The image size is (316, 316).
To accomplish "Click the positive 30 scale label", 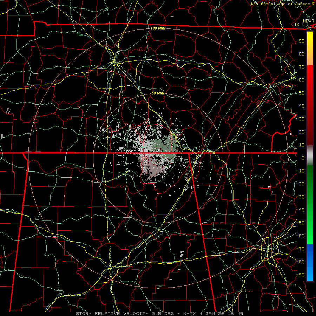I will [302, 119].
